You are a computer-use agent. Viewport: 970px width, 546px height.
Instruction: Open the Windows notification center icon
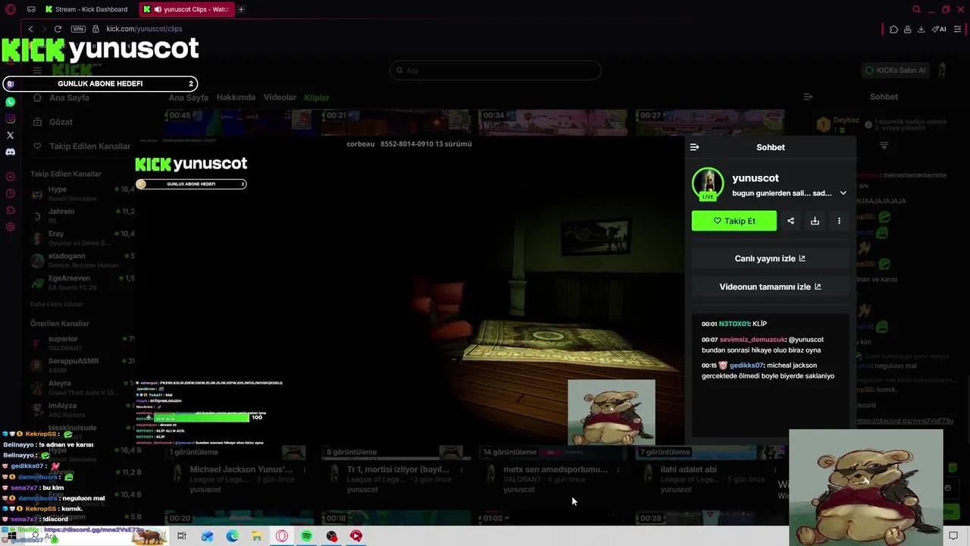pos(953,536)
